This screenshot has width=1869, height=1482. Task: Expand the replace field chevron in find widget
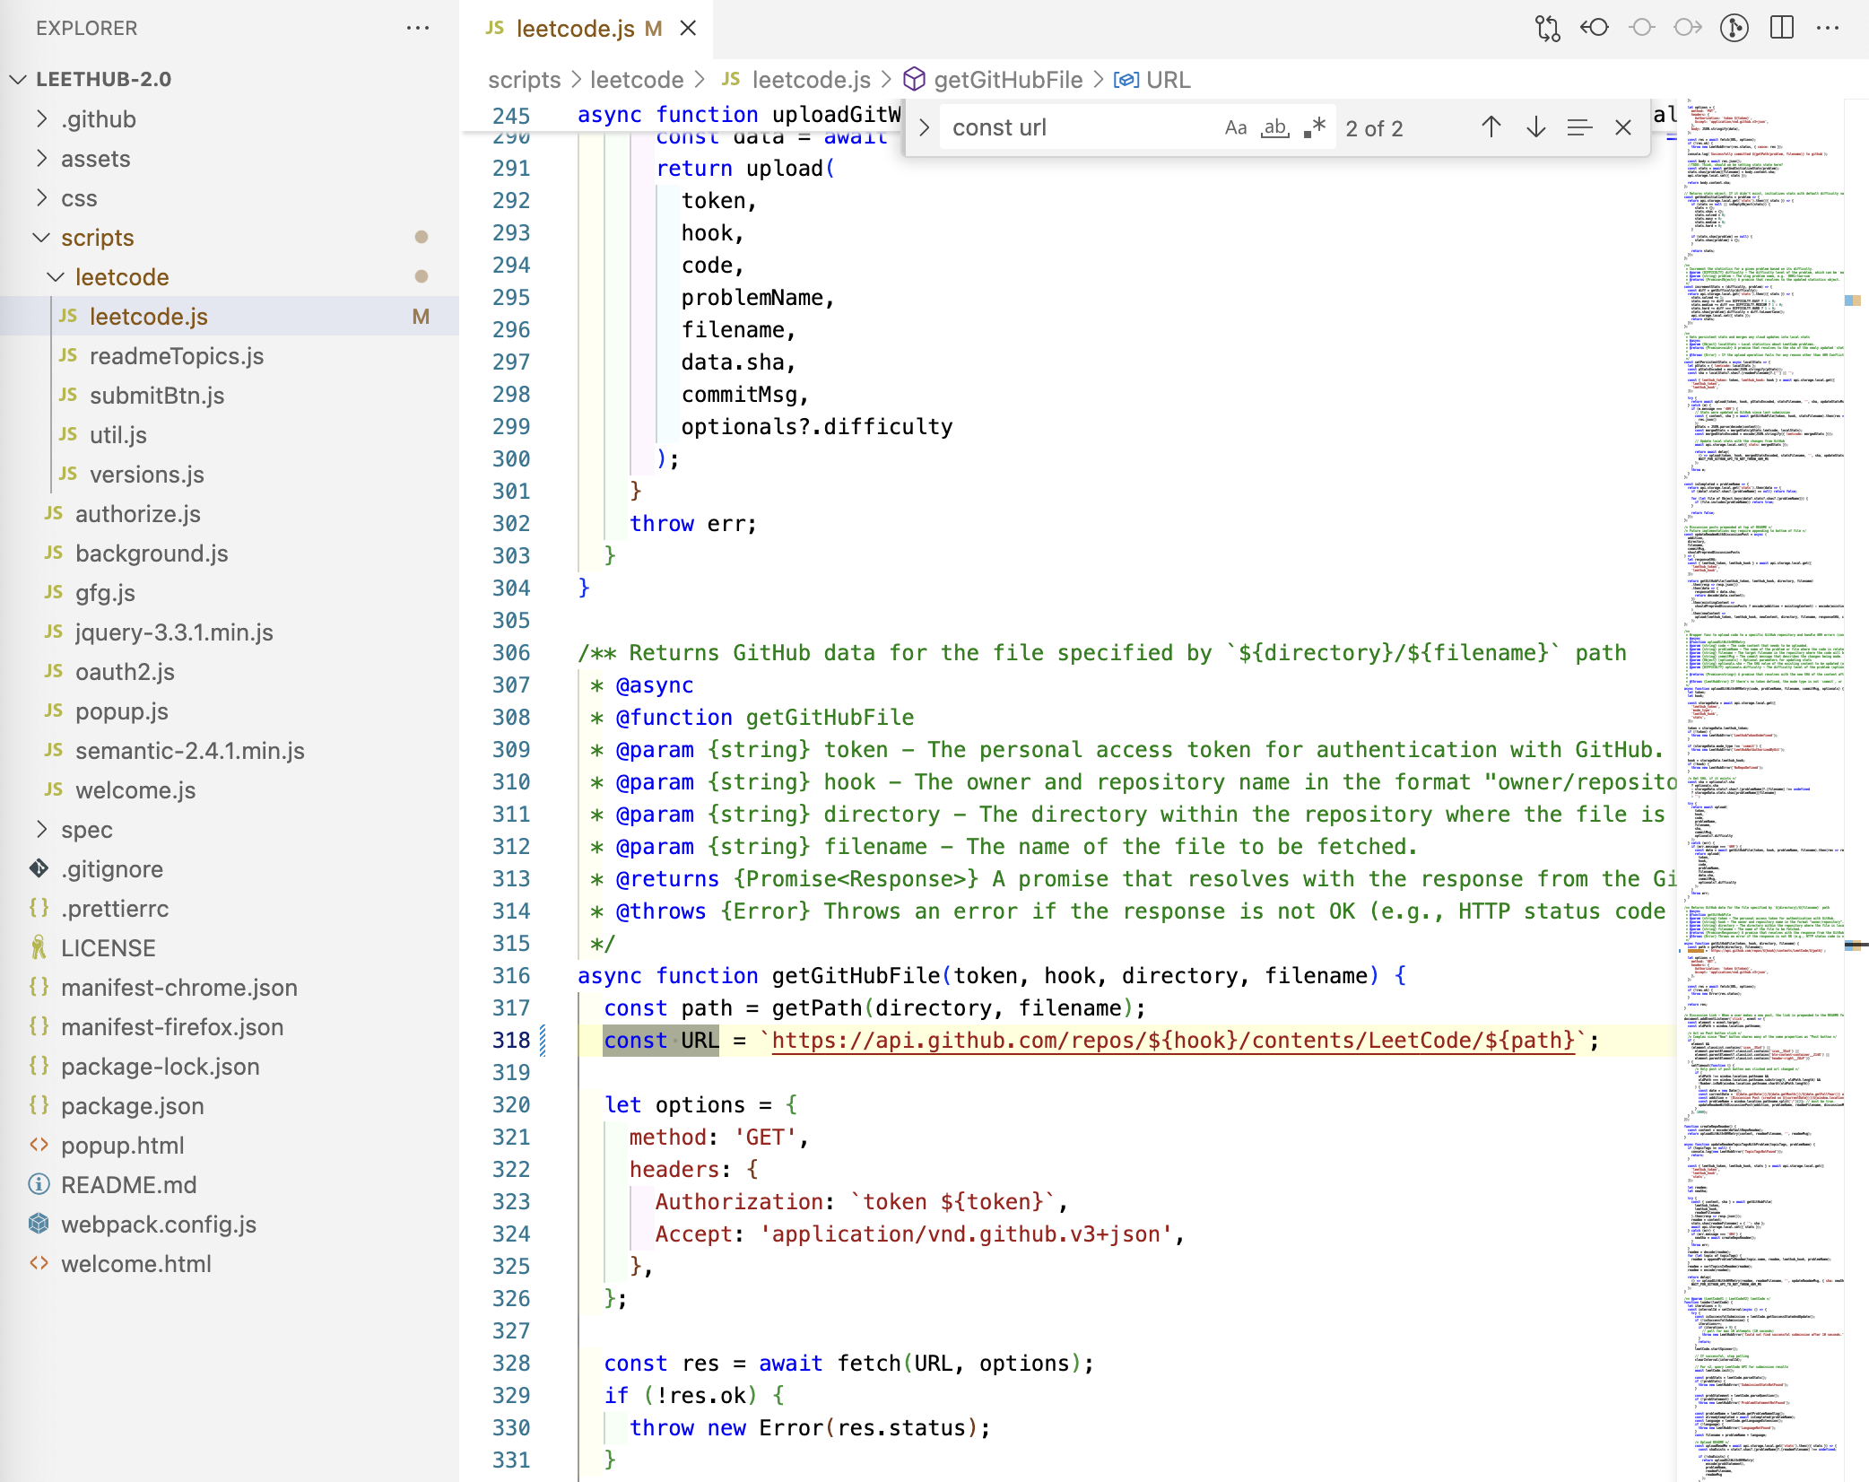(924, 127)
